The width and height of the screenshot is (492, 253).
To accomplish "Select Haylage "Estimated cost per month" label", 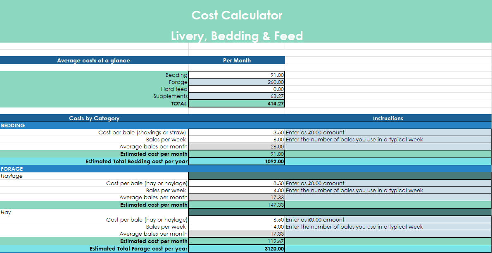I will tap(154, 205).
